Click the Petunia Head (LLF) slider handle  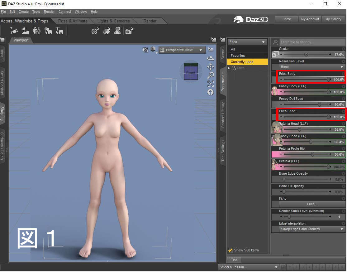click(x=299, y=129)
